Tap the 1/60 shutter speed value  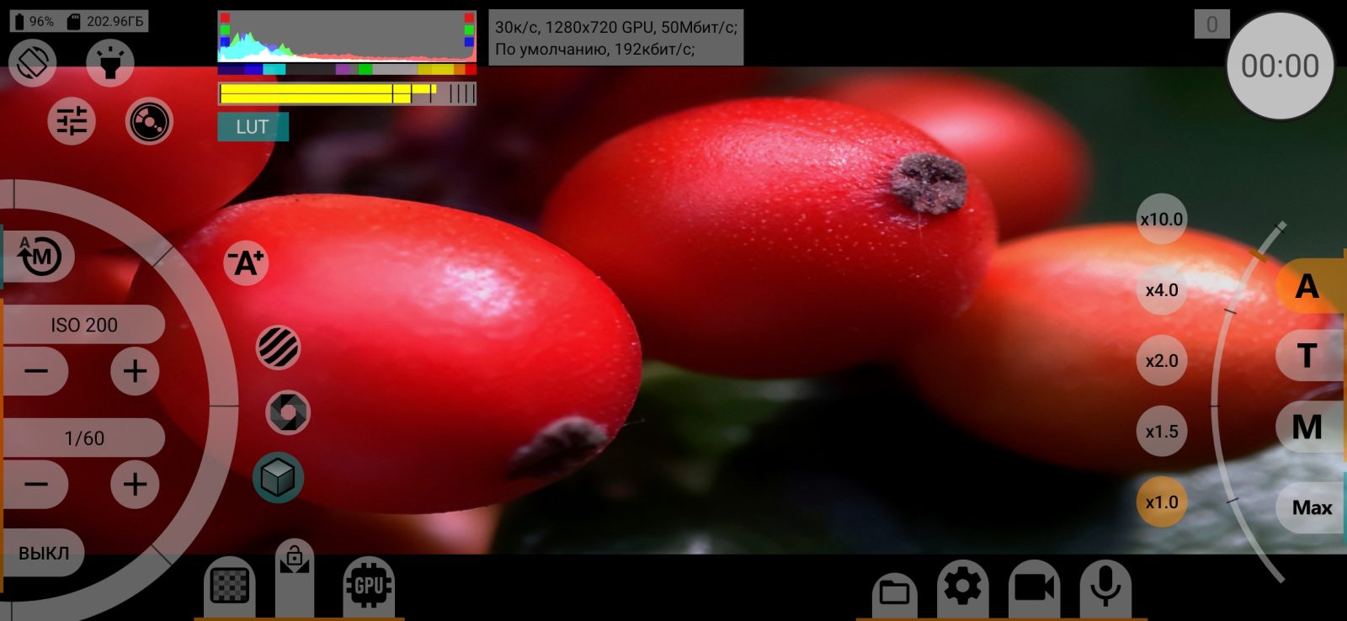pyautogui.click(x=84, y=438)
